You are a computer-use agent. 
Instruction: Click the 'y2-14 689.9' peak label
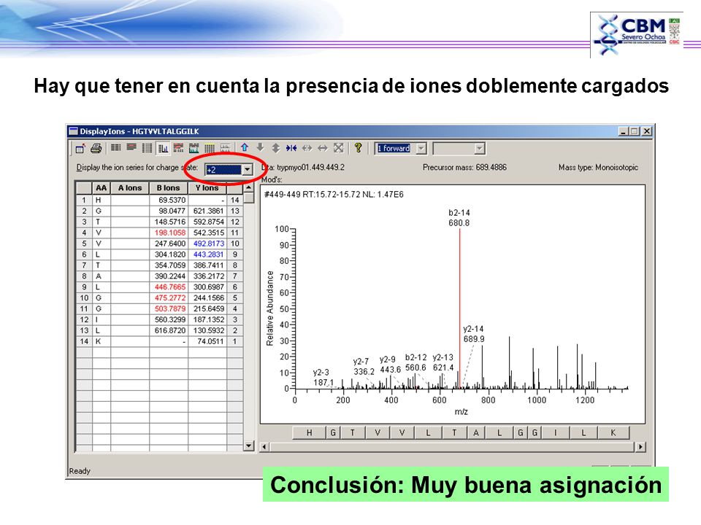[473, 334]
